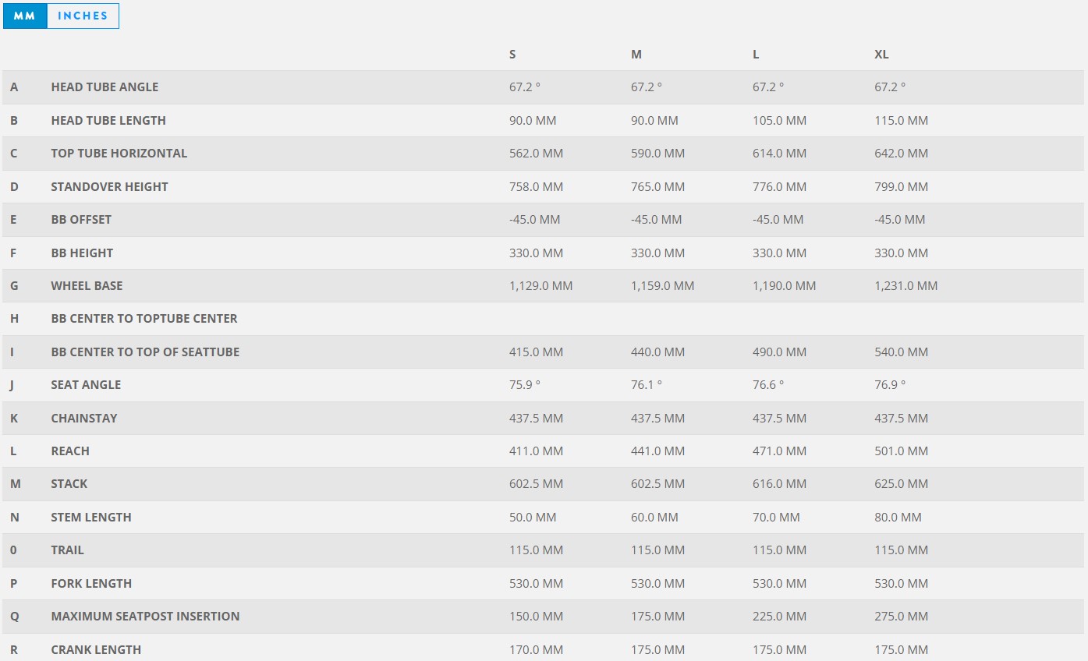This screenshot has width=1088, height=661.
Task: Select BB Center to Toptube Center row
Action: 144,319
